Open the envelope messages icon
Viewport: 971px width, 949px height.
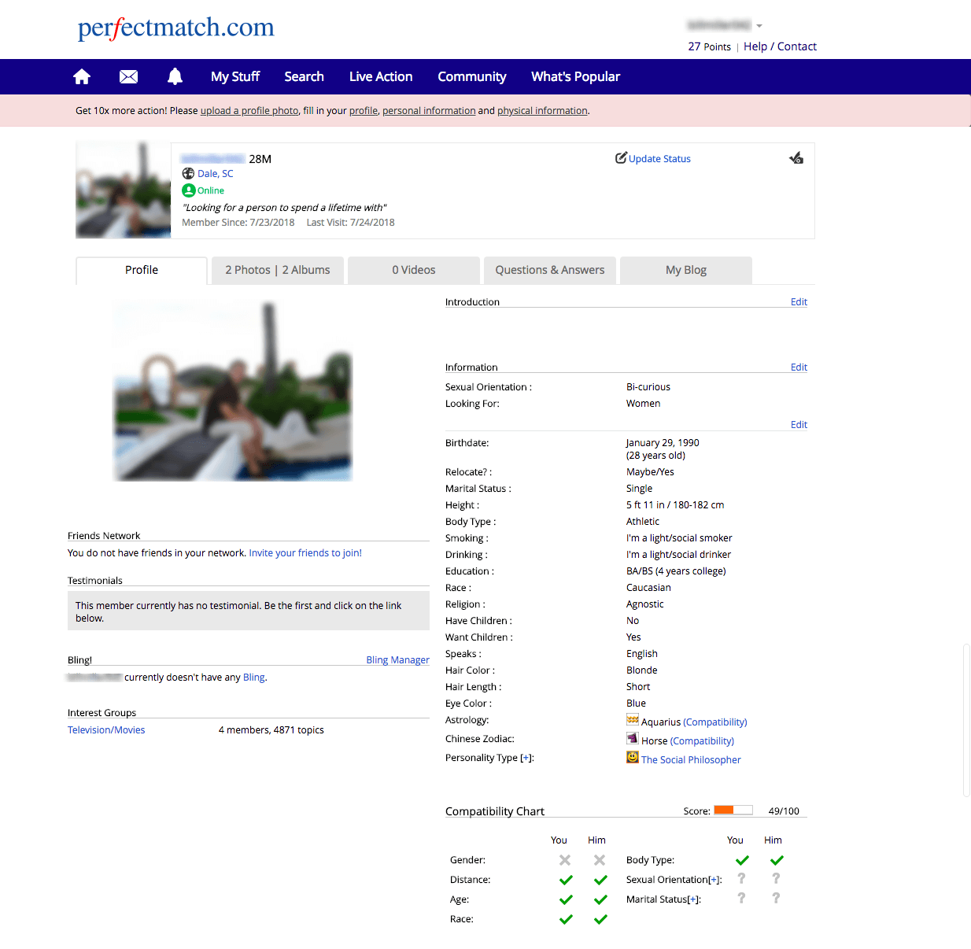coord(128,76)
